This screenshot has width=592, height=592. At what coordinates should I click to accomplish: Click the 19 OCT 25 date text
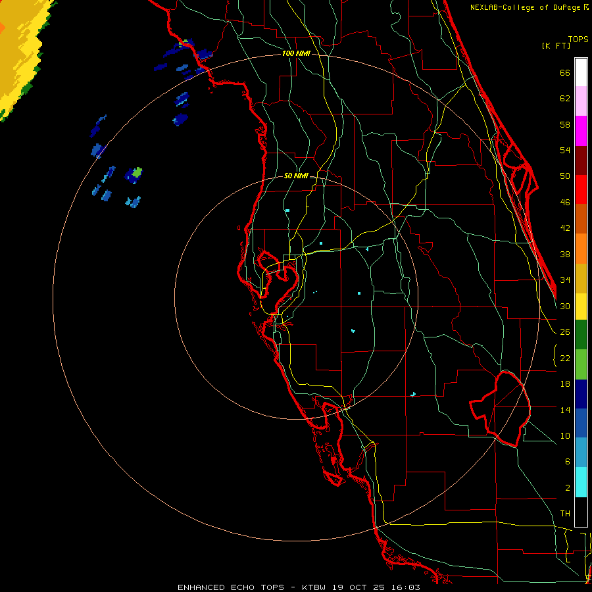(358, 587)
